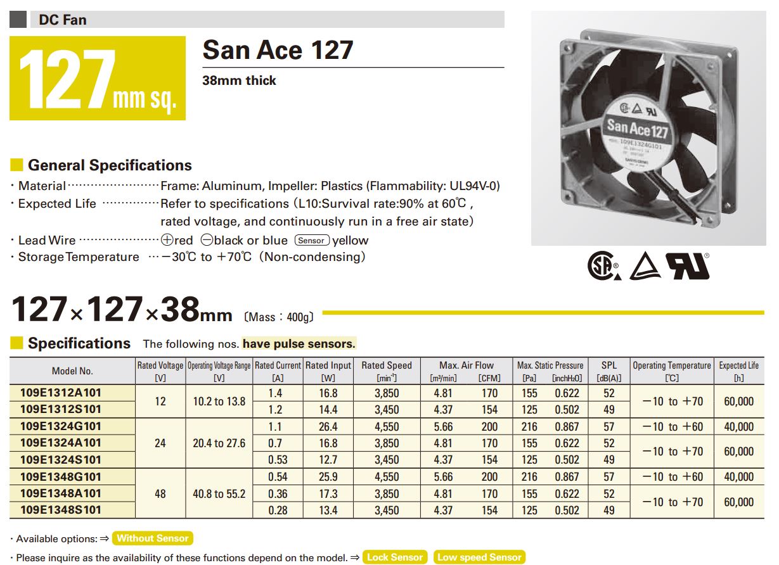
Task: Click the '(Mass : 400g)' note
Action: coord(279,317)
